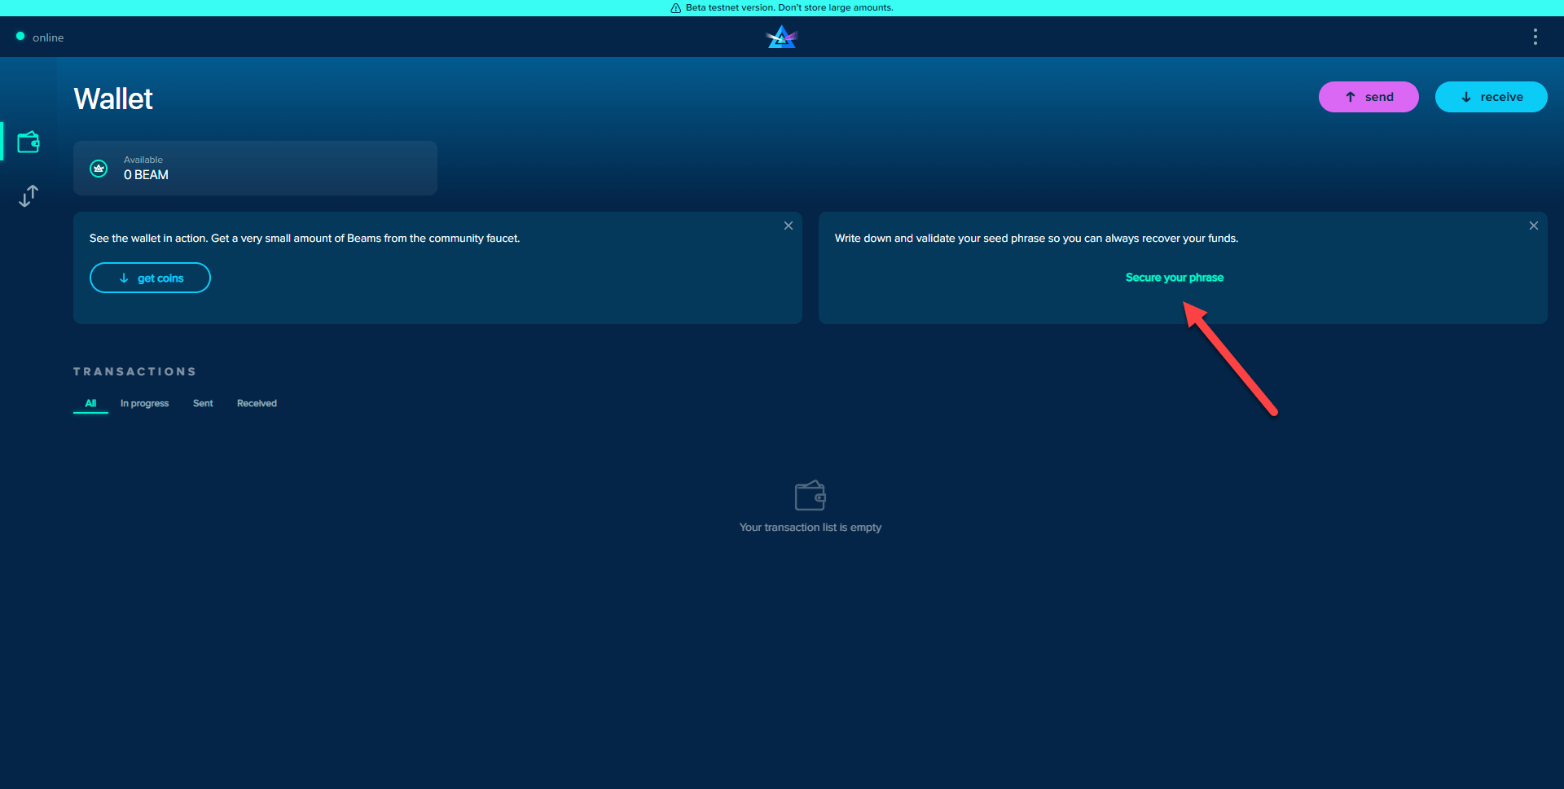Image resolution: width=1564 pixels, height=789 pixels.
Task: Click the Available 0 BEAM balance card
Action: click(255, 168)
